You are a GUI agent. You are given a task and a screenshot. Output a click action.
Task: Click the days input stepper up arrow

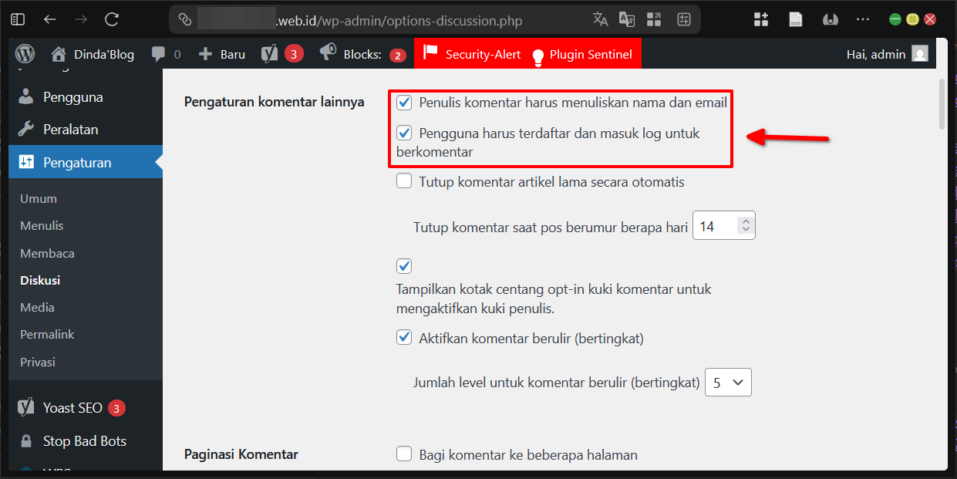(745, 219)
